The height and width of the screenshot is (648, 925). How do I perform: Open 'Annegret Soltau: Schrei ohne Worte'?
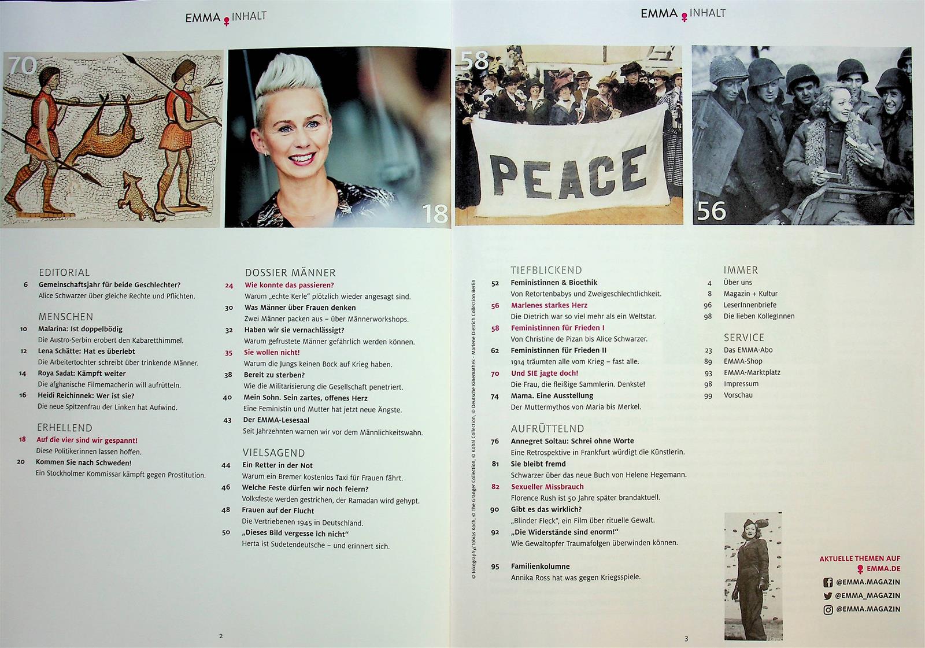coord(572,441)
